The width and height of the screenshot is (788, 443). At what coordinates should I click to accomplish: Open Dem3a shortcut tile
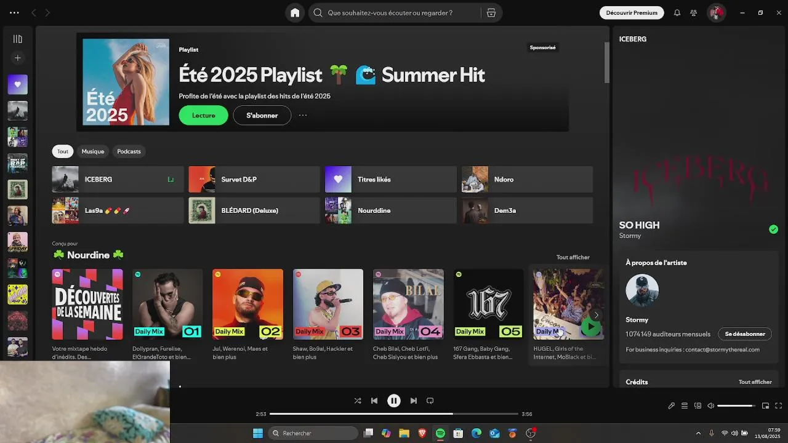click(527, 210)
